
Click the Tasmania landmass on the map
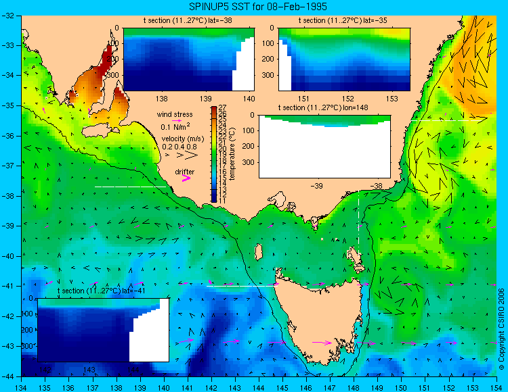point(319,320)
